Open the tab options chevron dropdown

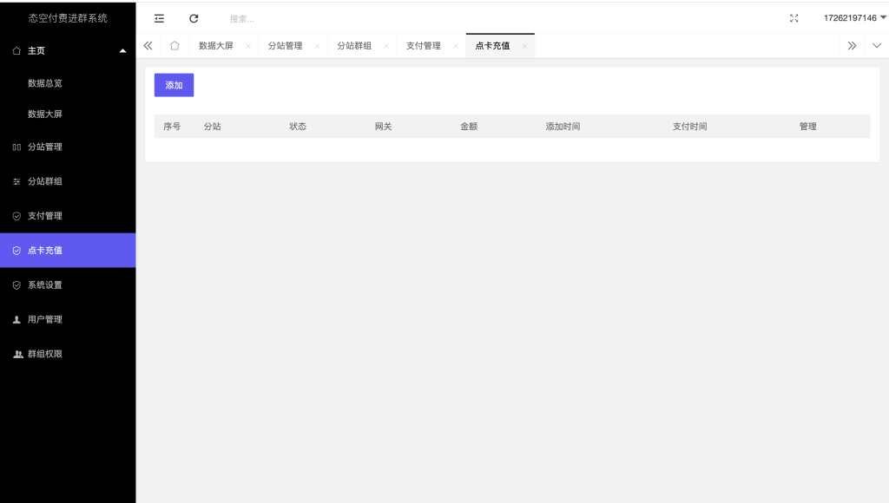point(876,45)
